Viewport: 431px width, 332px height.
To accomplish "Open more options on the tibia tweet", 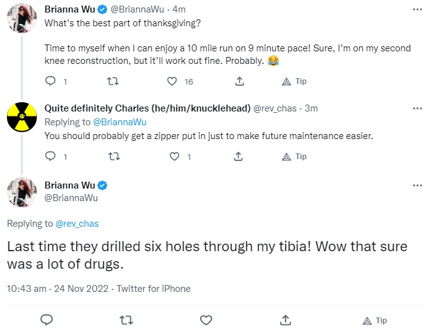I will pyautogui.click(x=417, y=185).
